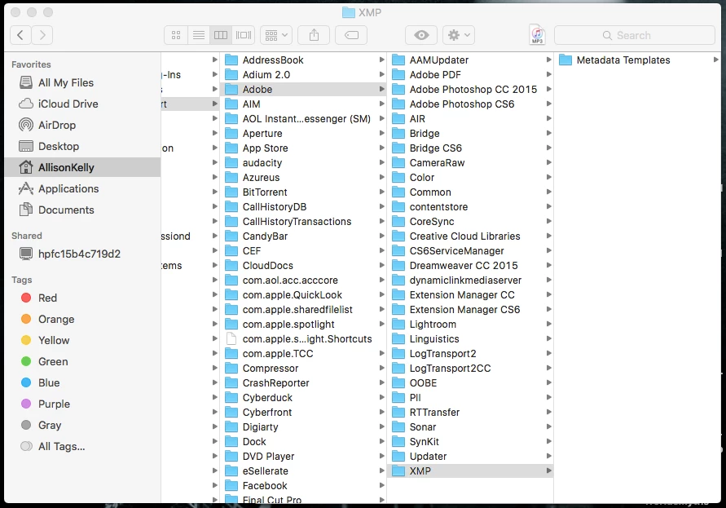Select the Red tag
This screenshot has height=508, width=726.
[x=82, y=298]
